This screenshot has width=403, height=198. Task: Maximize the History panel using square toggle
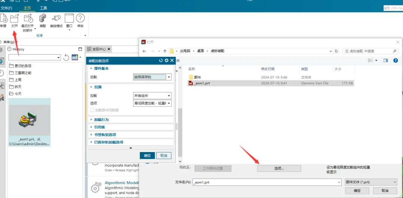pyautogui.click(x=80, y=49)
